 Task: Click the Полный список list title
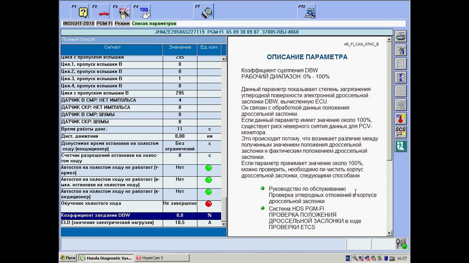(x=78, y=39)
